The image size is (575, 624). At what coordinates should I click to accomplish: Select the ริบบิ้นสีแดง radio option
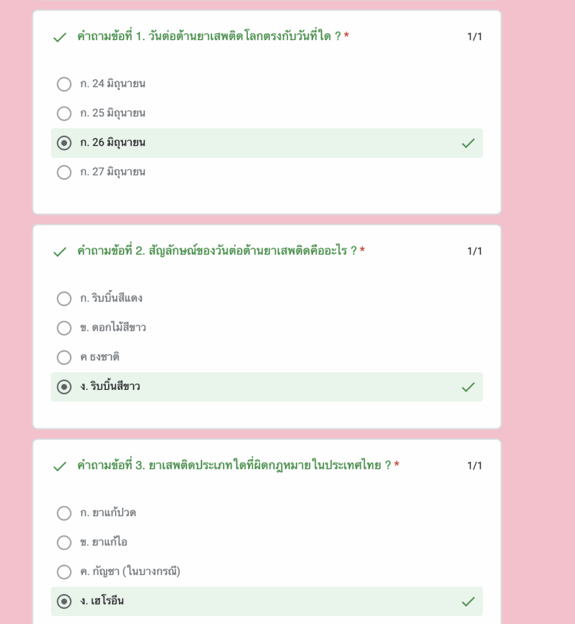pos(64,299)
